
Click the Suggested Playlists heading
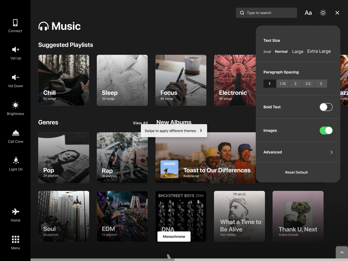click(x=65, y=45)
